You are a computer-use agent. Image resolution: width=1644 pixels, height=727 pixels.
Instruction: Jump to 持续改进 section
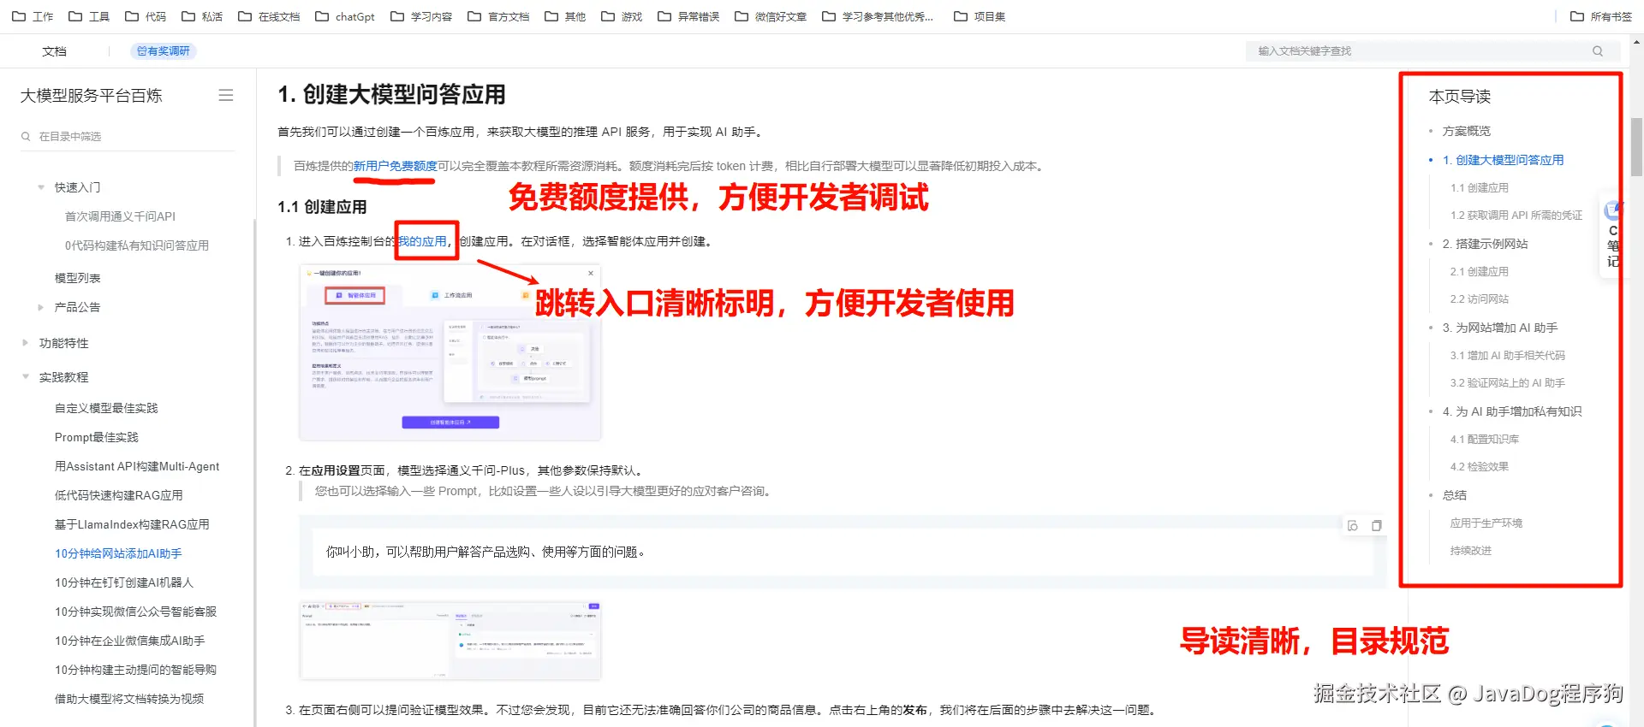click(x=1470, y=551)
